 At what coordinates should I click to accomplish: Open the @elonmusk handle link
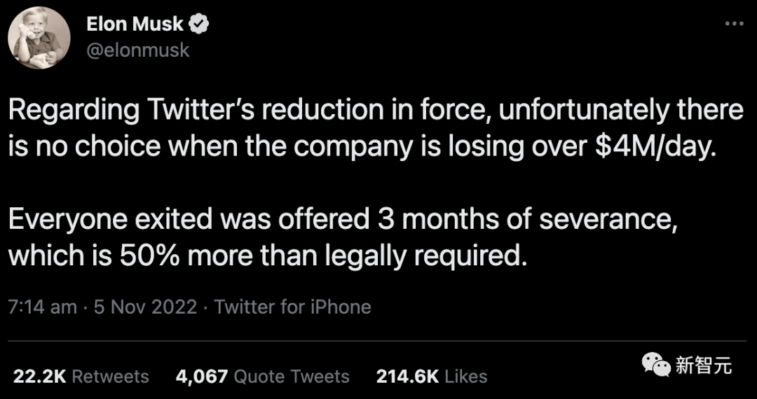point(138,51)
